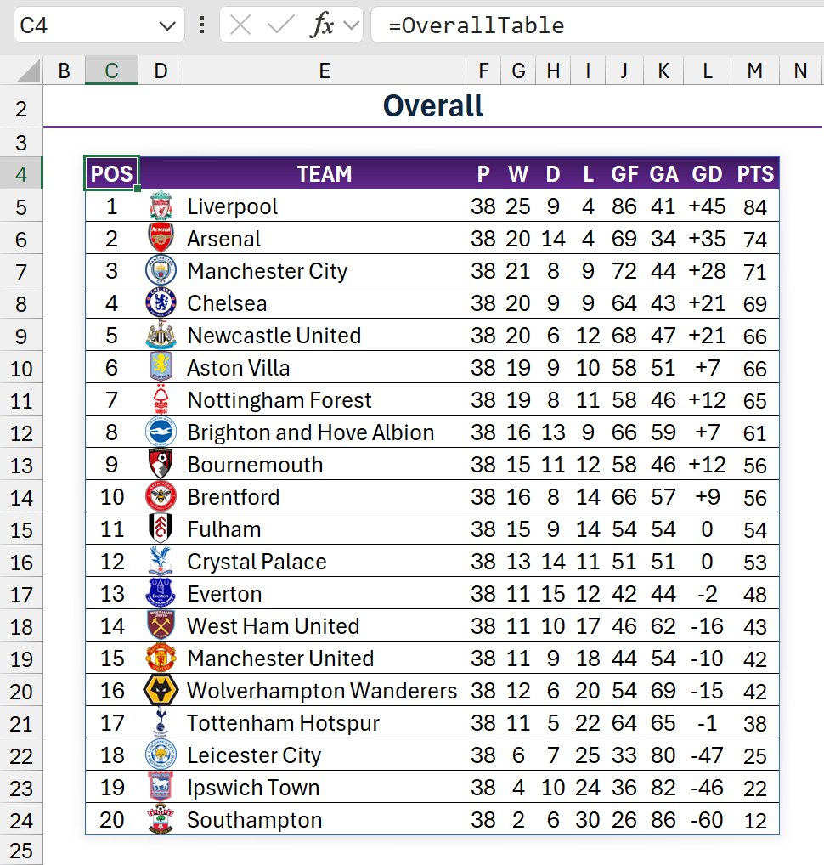Click the Southampton club crest icon
Screen dimensions: 824x865
pos(161,820)
